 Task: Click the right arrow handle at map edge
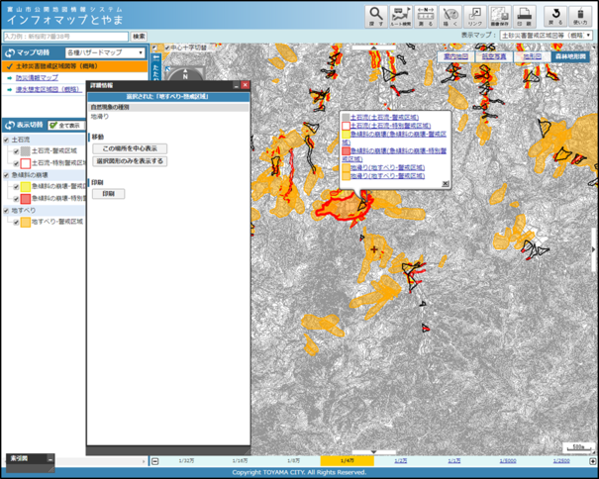tap(594, 249)
